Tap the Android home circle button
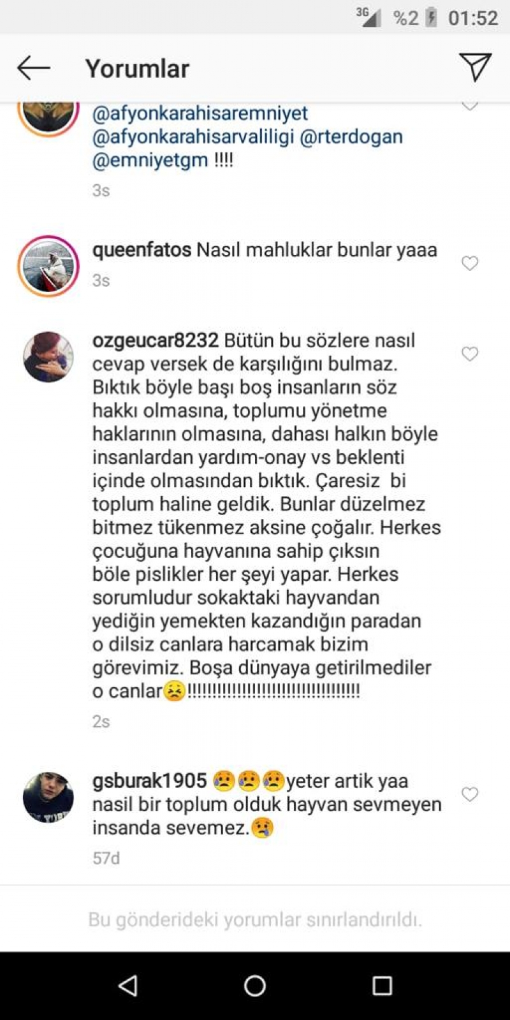Viewport: 510px width, 1020px height. tap(255, 986)
